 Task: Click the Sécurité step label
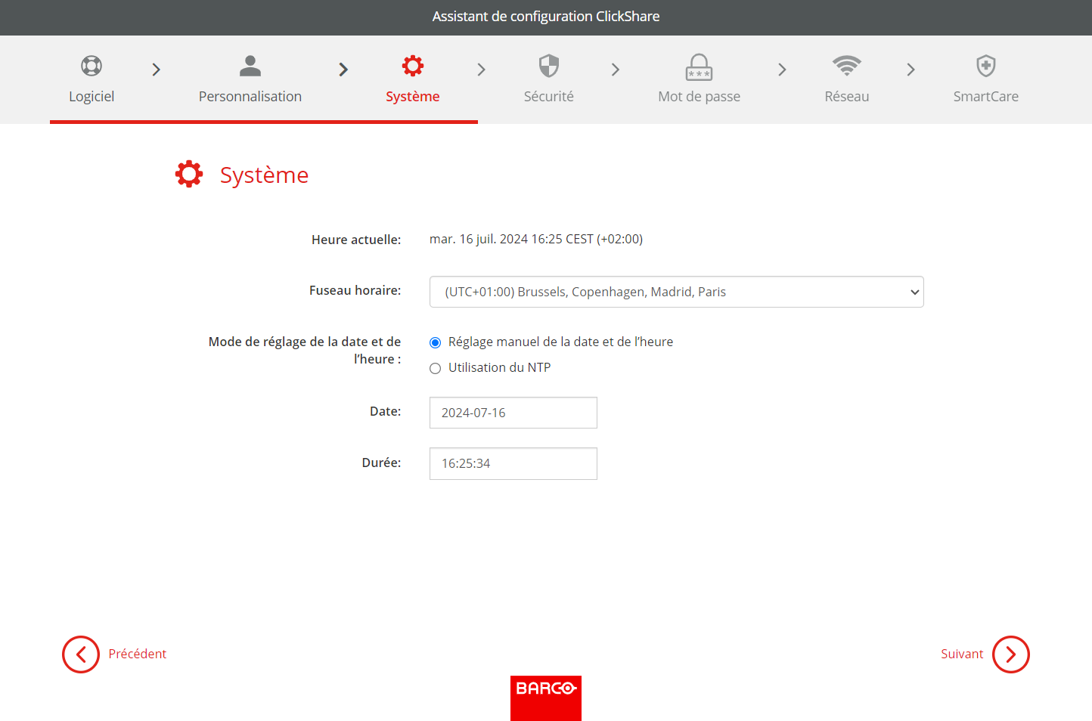click(549, 96)
